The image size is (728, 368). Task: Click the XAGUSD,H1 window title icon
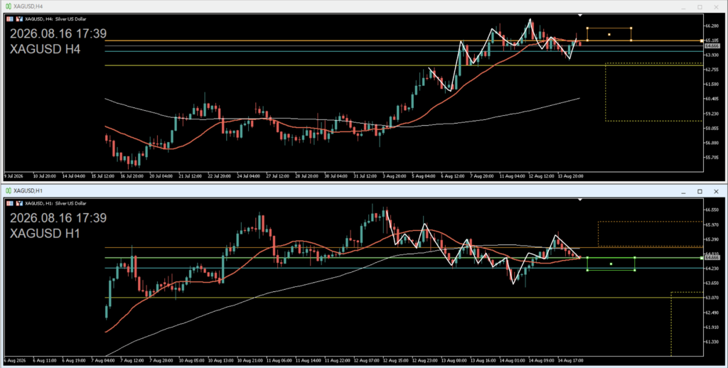[9, 190]
